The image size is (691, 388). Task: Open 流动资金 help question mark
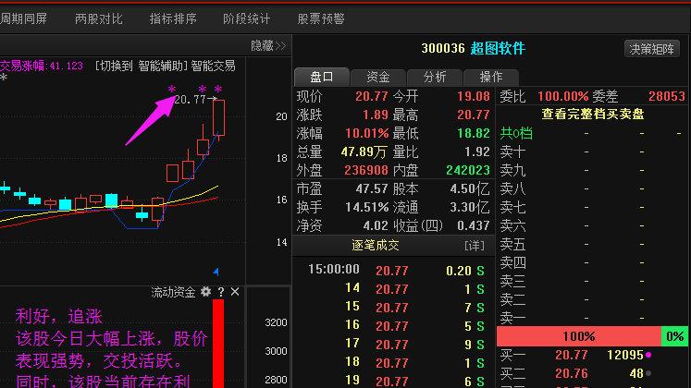[x=221, y=292]
